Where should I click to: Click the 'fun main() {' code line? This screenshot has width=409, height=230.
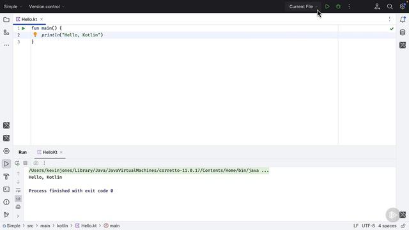pyautogui.click(x=47, y=28)
